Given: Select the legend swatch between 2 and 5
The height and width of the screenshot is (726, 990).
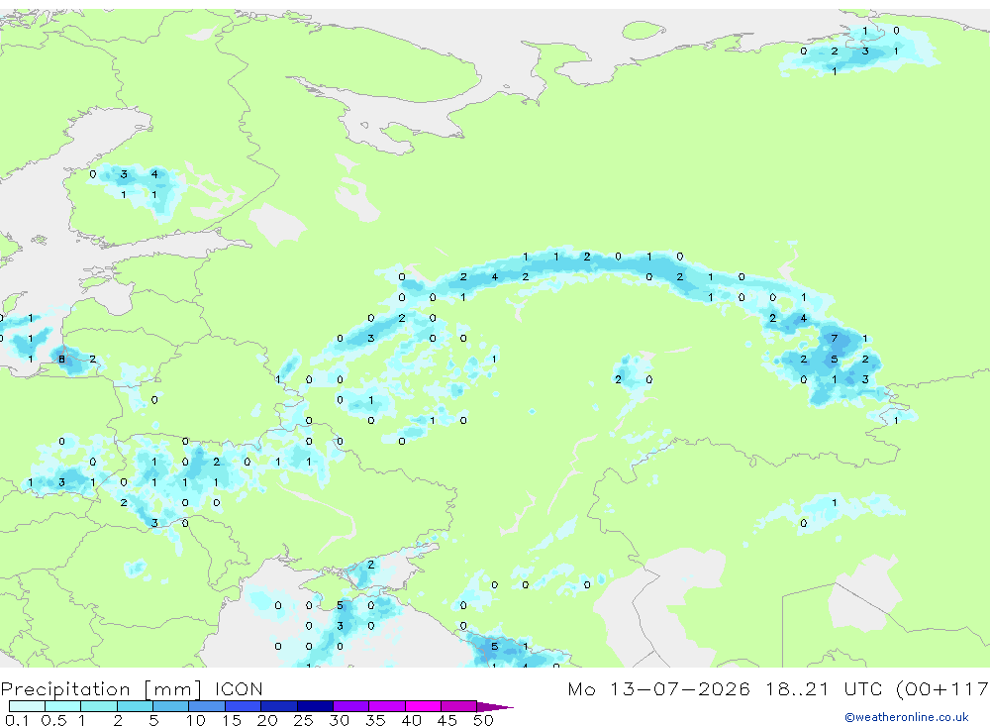Looking at the screenshot, I should tap(135, 706).
